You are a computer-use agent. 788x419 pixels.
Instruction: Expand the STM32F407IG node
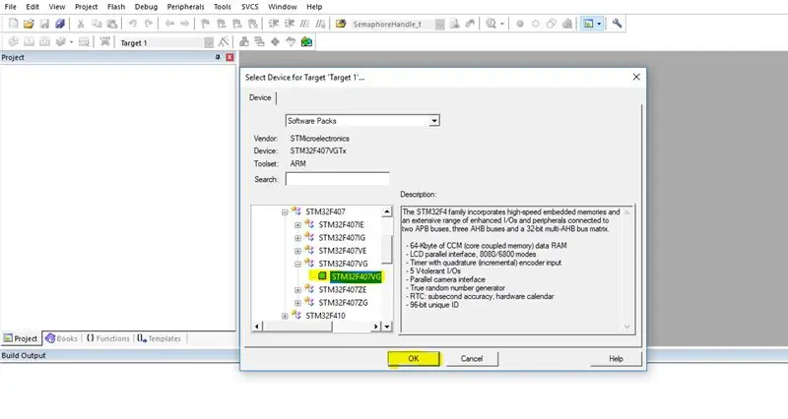[x=297, y=238]
